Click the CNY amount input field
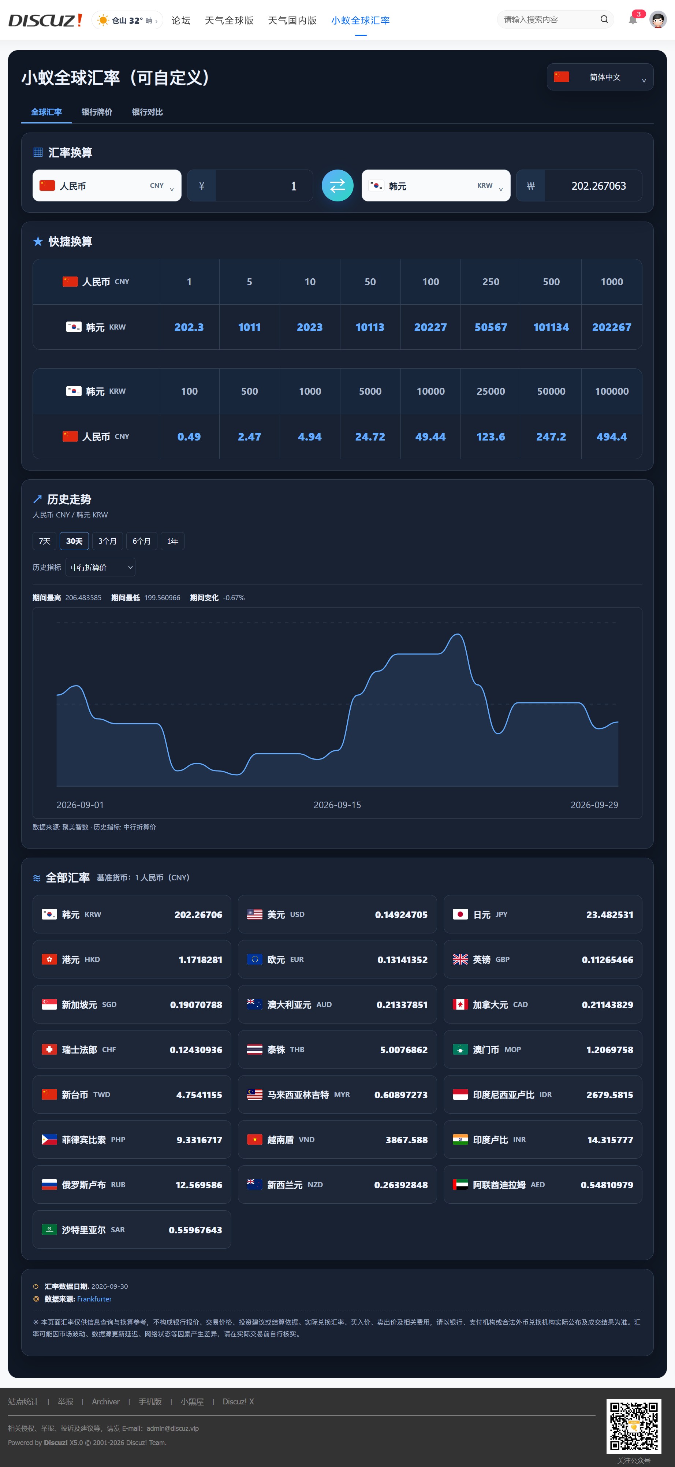This screenshot has width=675, height=1467. [264, 186]
